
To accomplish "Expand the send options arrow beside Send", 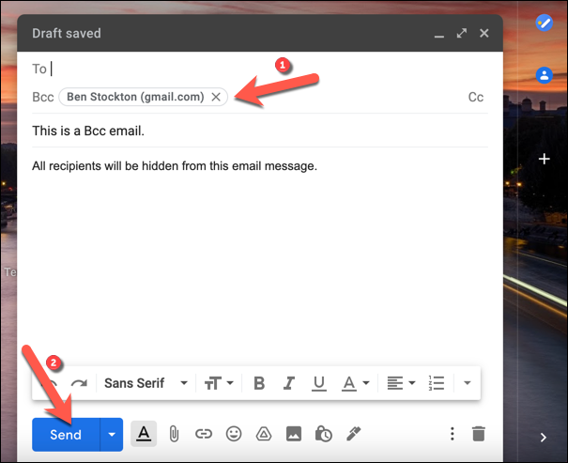I will pyautogui.click(x=112, y=435).
